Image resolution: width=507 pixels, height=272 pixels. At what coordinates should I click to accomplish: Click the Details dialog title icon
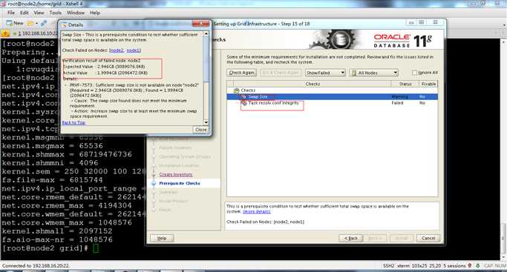tap(64, 25)
